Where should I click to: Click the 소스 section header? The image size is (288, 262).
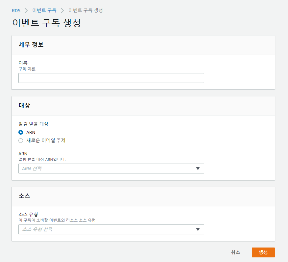point(24,196)
